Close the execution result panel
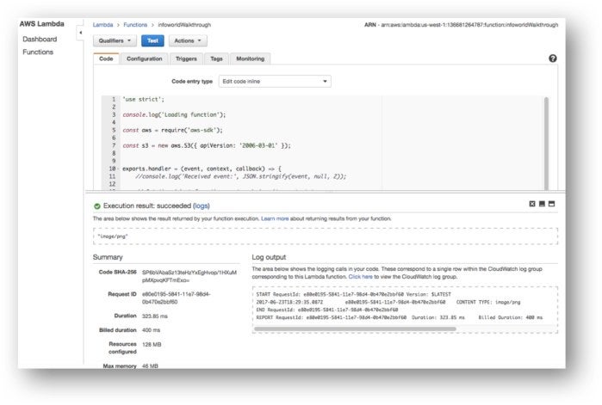 pos(532,204)
